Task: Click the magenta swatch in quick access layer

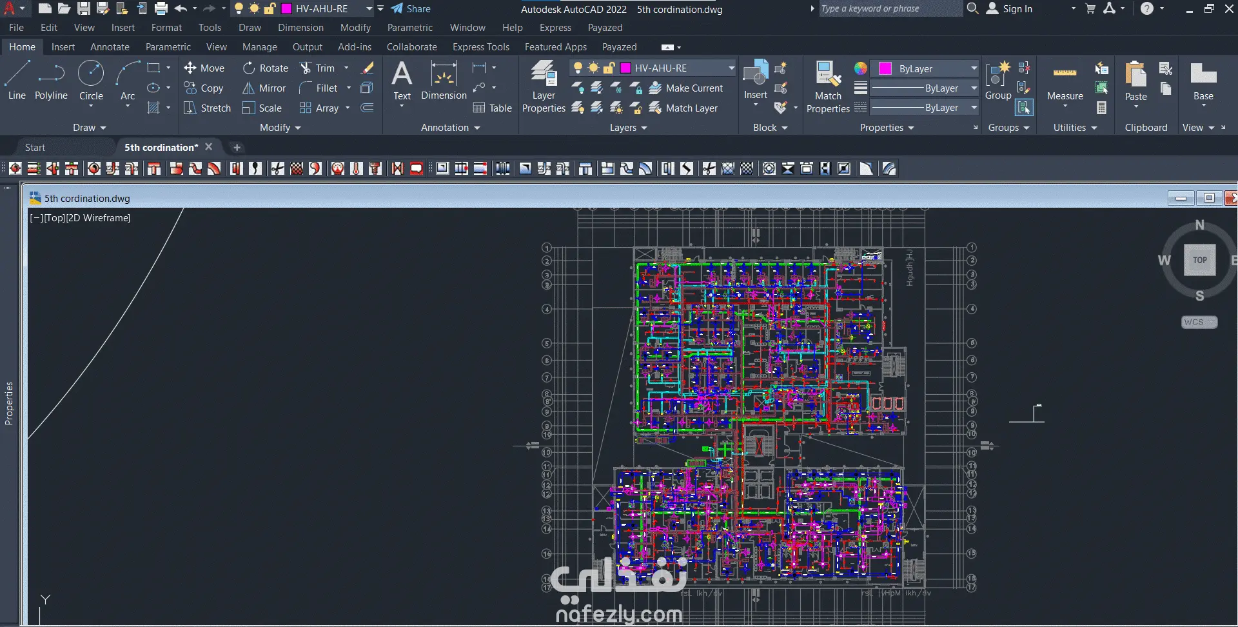Action: pos(286,9)
